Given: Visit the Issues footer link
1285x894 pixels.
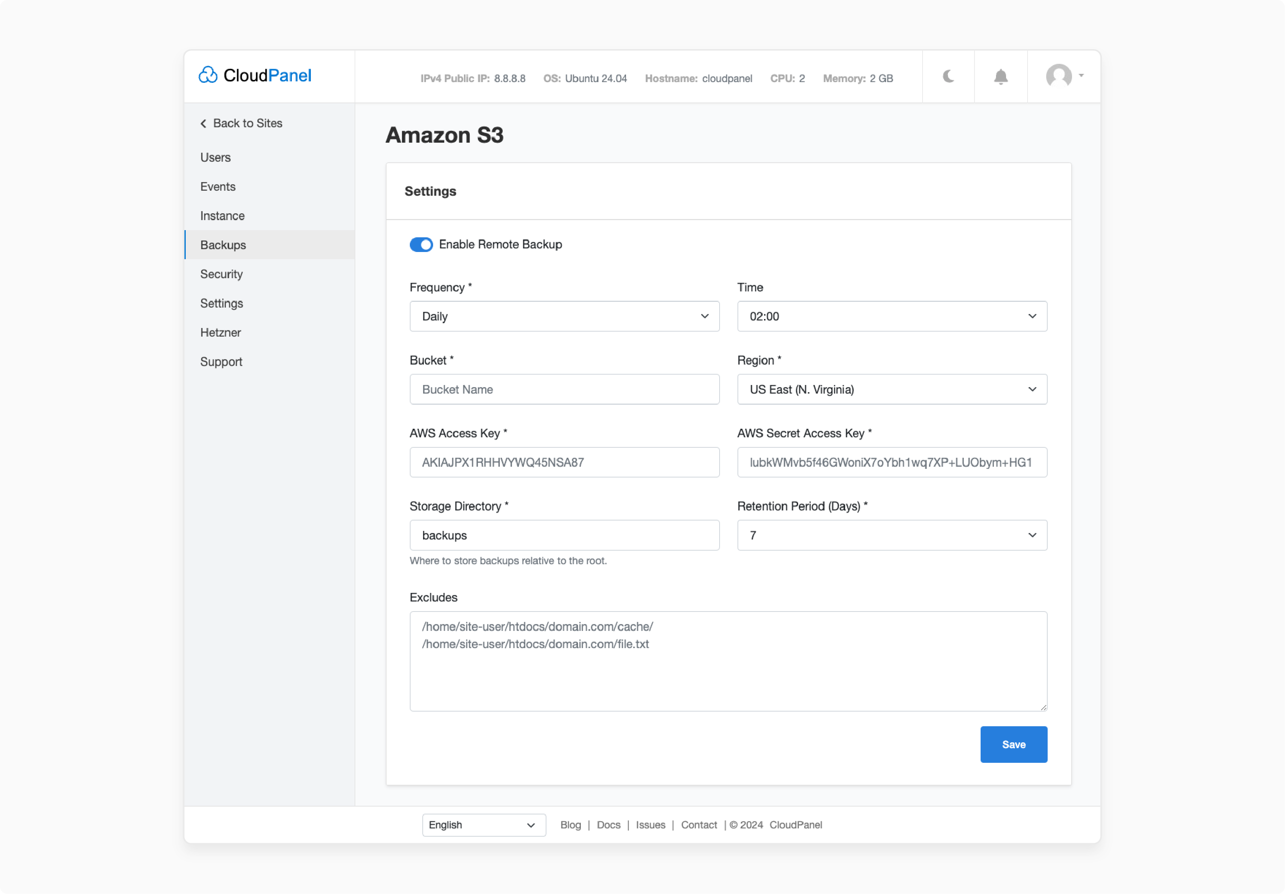Looking at the screenshot, I should pyautogui.click(x=650, y=825).
